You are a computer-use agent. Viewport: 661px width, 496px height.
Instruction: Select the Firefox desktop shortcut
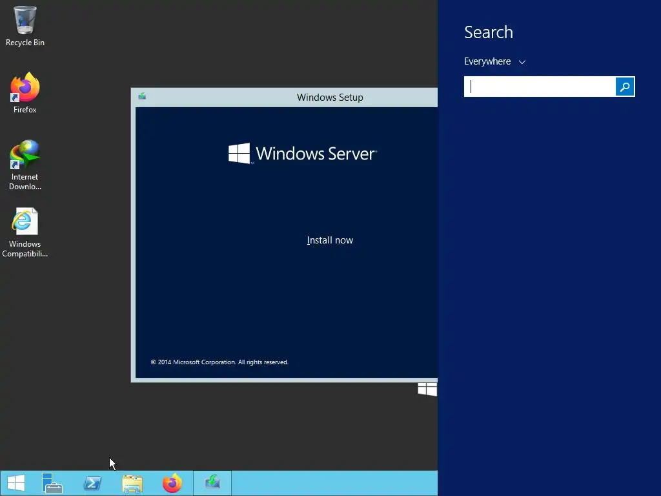[x=25, y=93]
